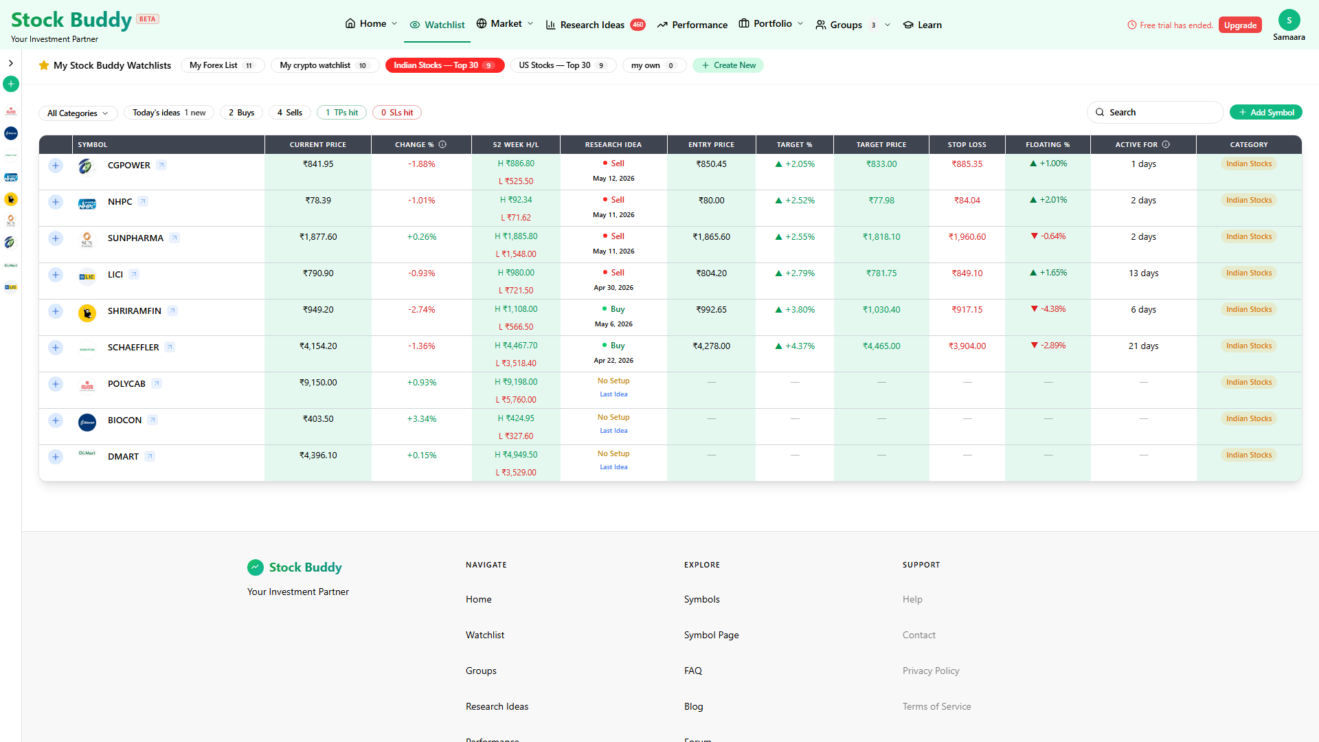Expand the SHRIRAMFIN row with plus button
Viewport: 1319px width, 742px height.
56,311
